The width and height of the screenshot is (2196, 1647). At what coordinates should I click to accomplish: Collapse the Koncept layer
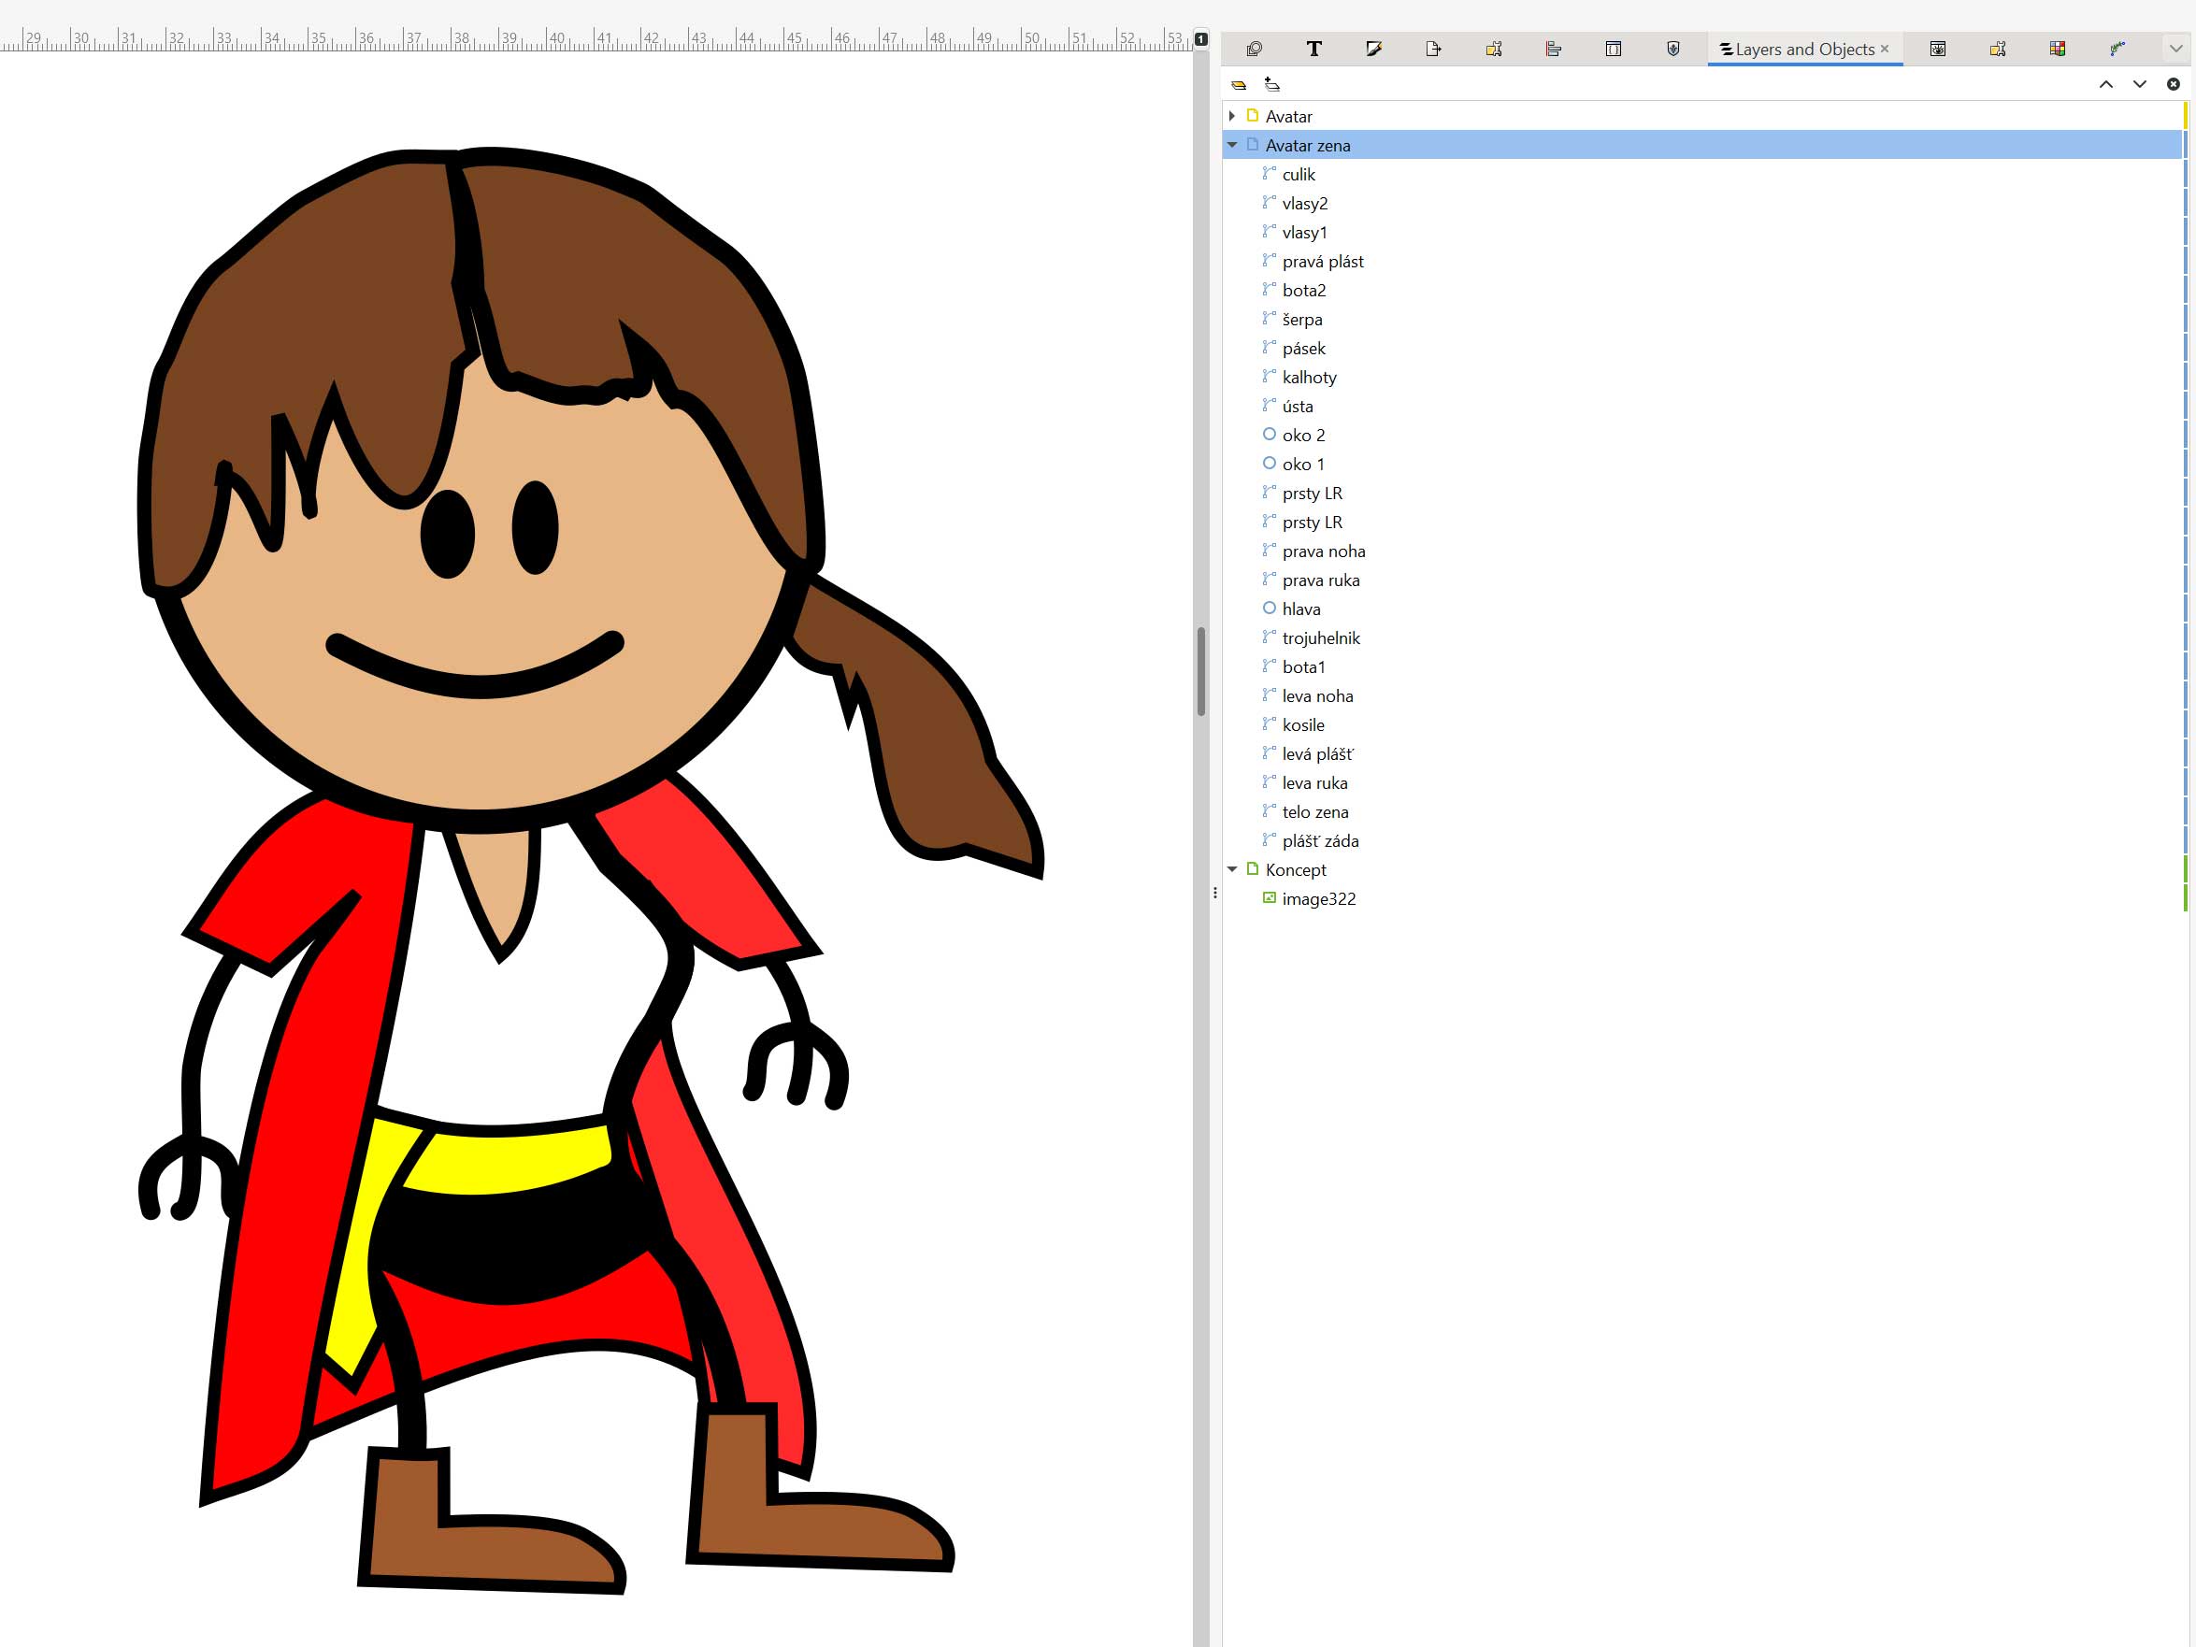(x=1232, y=869)
